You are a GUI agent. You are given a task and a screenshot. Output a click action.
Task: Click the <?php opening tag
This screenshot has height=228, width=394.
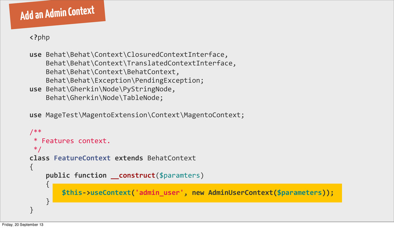tap(40, 37)
